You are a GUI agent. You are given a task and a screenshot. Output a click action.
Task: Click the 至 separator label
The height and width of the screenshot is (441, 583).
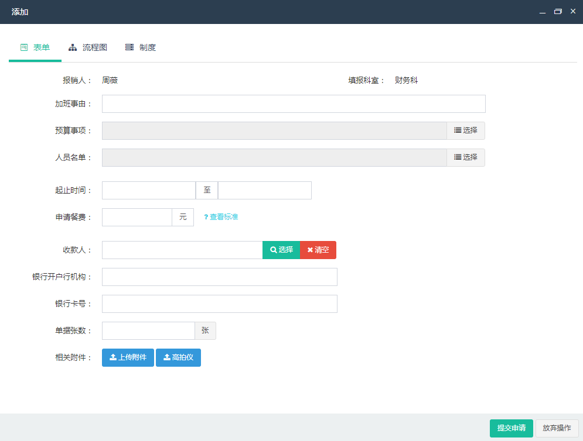click(x=207, y=191)
